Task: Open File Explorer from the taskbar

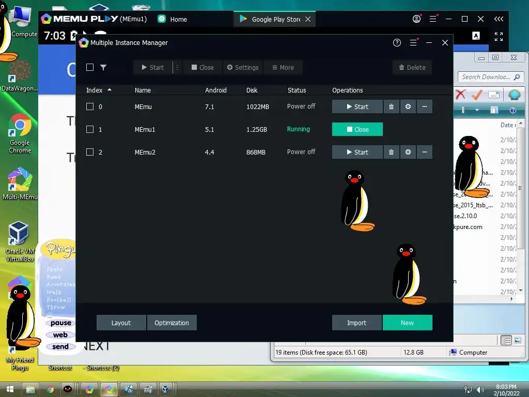Action: (30, 389)
